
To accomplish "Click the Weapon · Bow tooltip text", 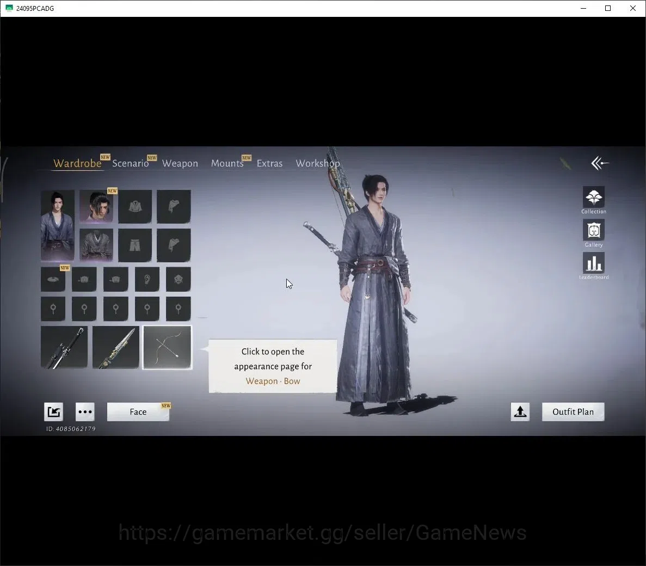I will [x=273, y=381].
